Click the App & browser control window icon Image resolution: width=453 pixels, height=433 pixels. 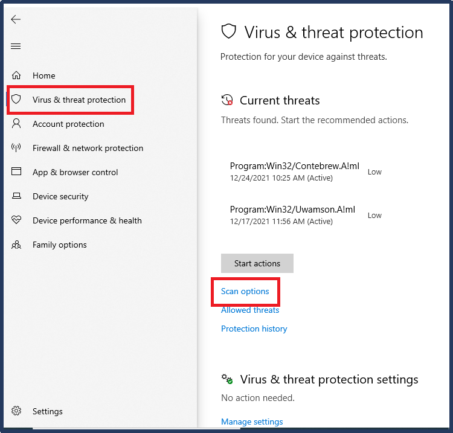tap(16, 172)
